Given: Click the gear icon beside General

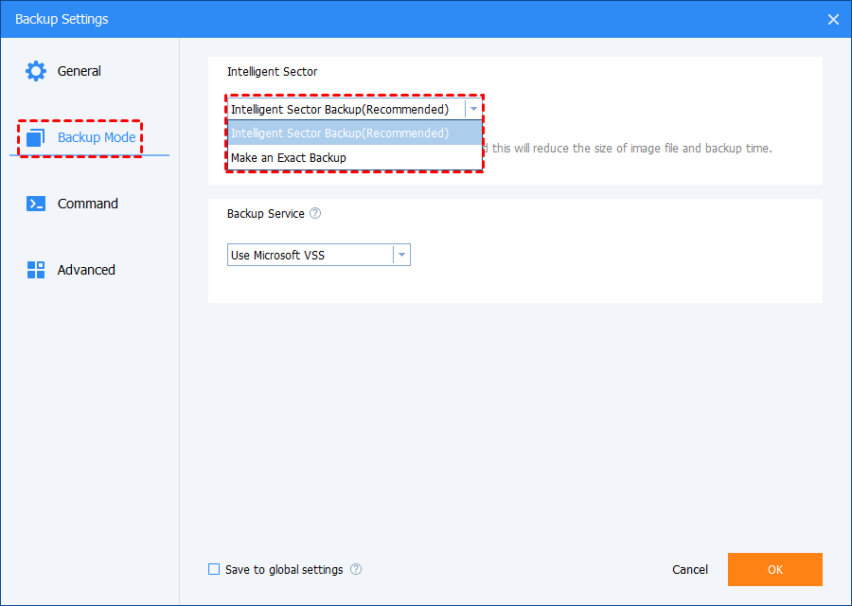Looking at the screenshot, I should (x=36, y=71).
